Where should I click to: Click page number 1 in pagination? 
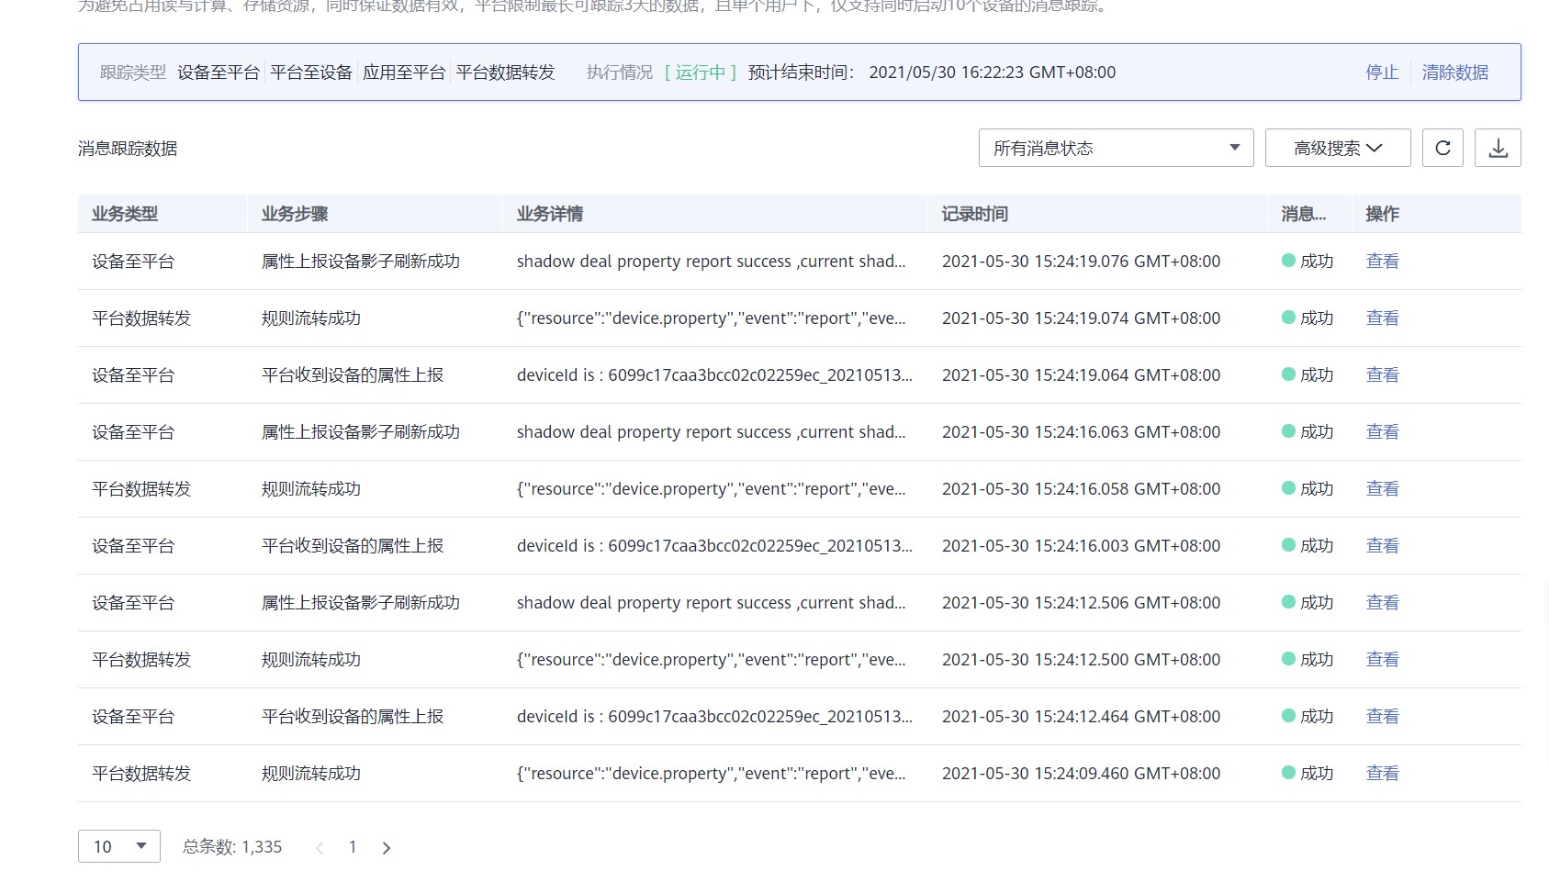tap(353, 847)
